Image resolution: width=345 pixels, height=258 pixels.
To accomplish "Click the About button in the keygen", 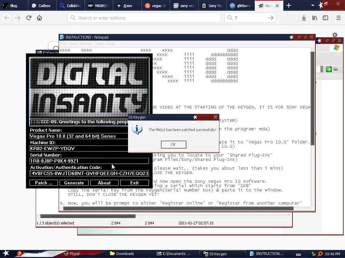I will coord(104,183).
